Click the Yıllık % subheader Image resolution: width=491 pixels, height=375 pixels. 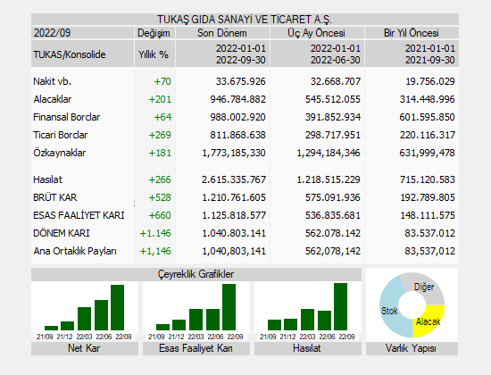click(x=154, y=54)
